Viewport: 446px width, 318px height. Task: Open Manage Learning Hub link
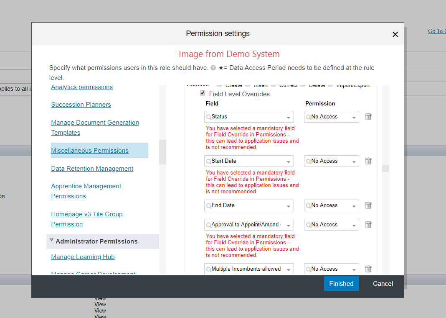(83, 257)
